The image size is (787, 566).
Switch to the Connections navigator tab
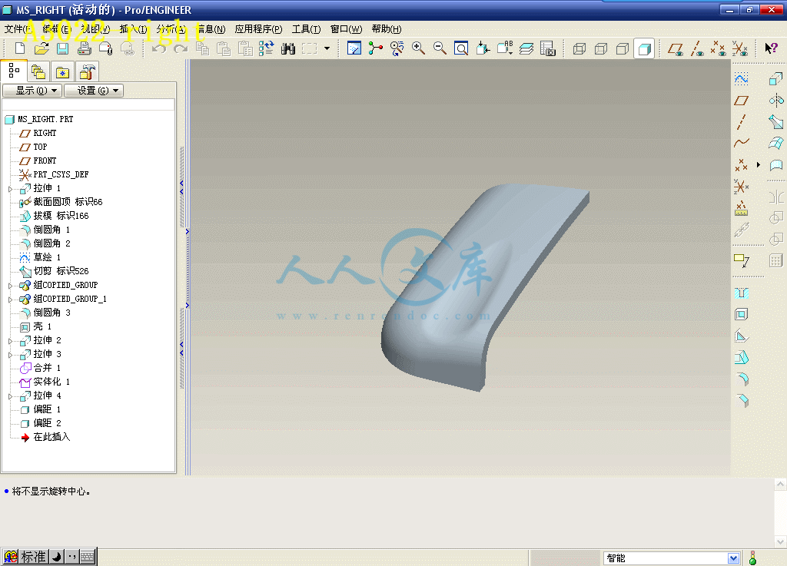(x=87, y=72)
